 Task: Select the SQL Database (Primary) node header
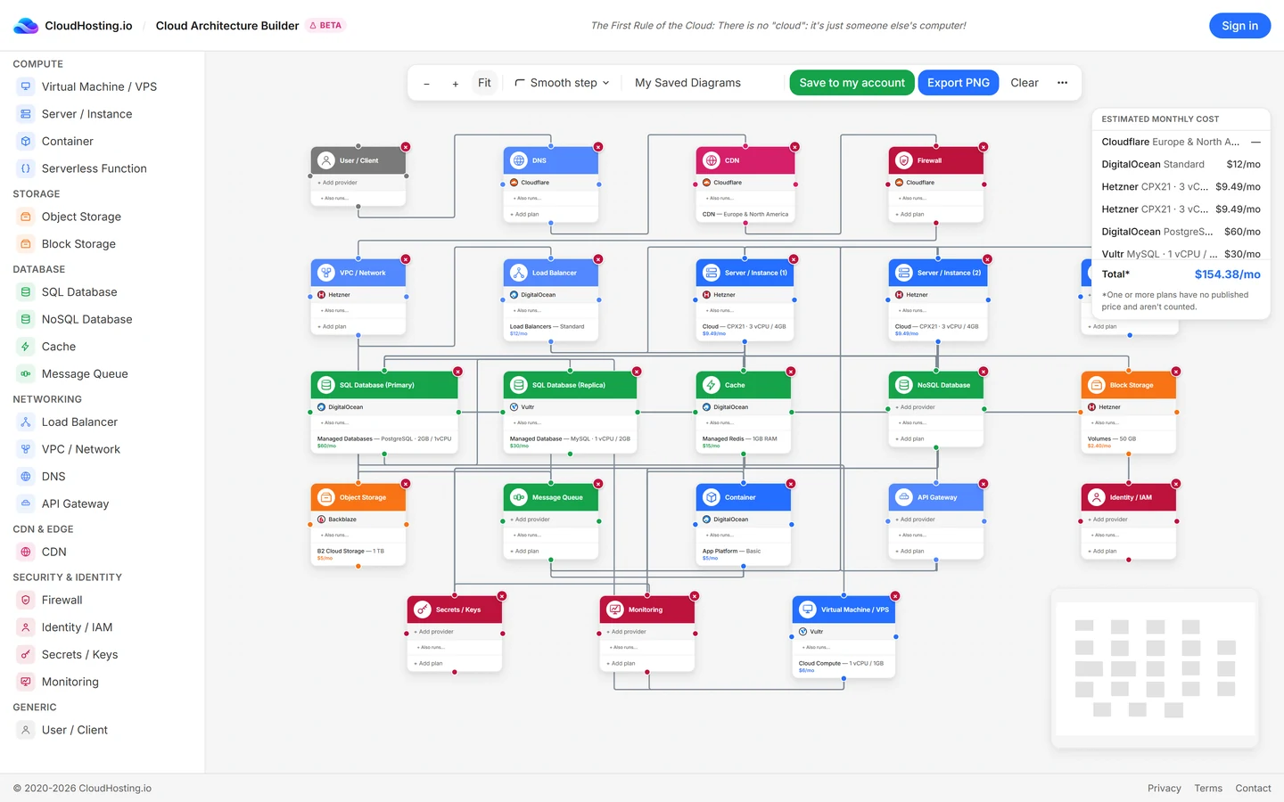384,385
